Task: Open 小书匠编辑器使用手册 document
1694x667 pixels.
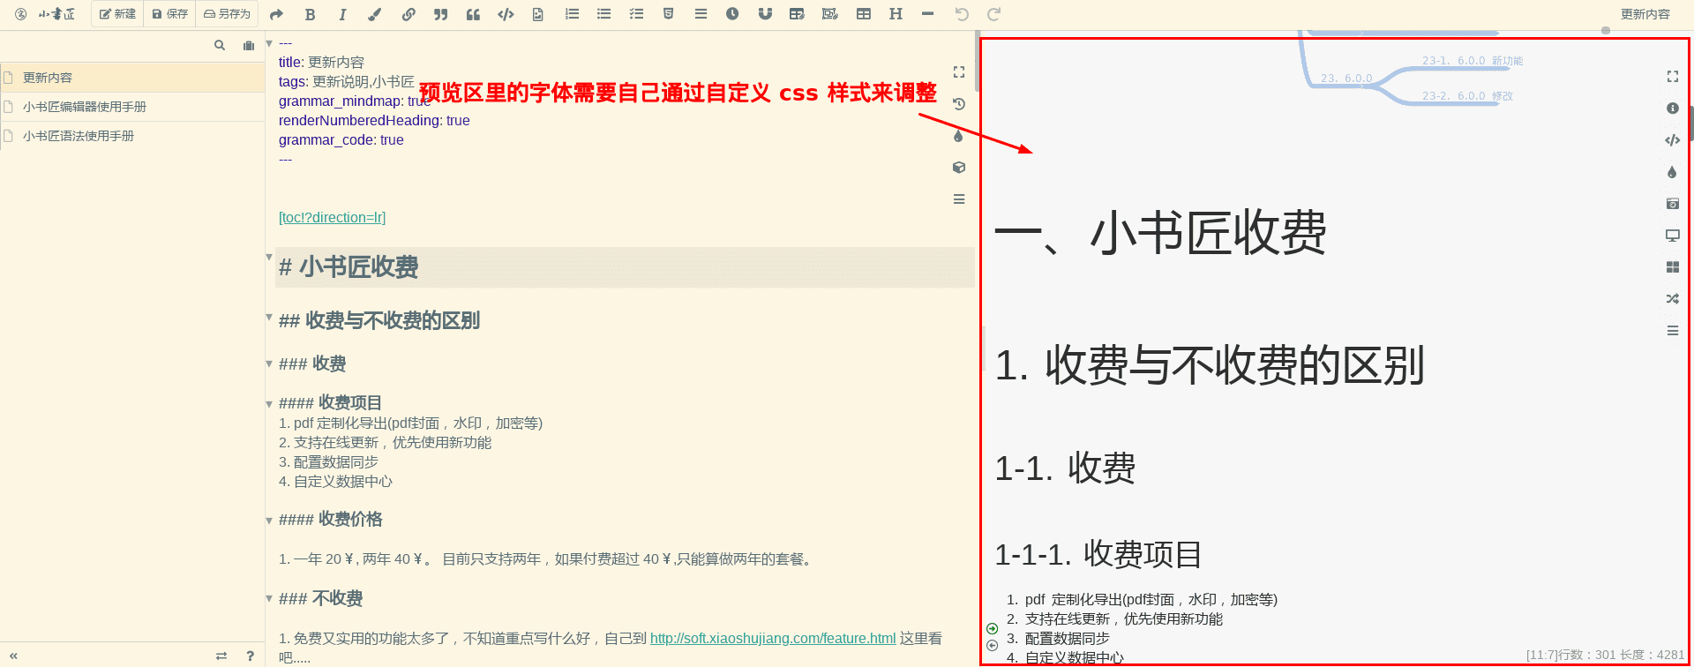Action: click(x=132, y=107)
